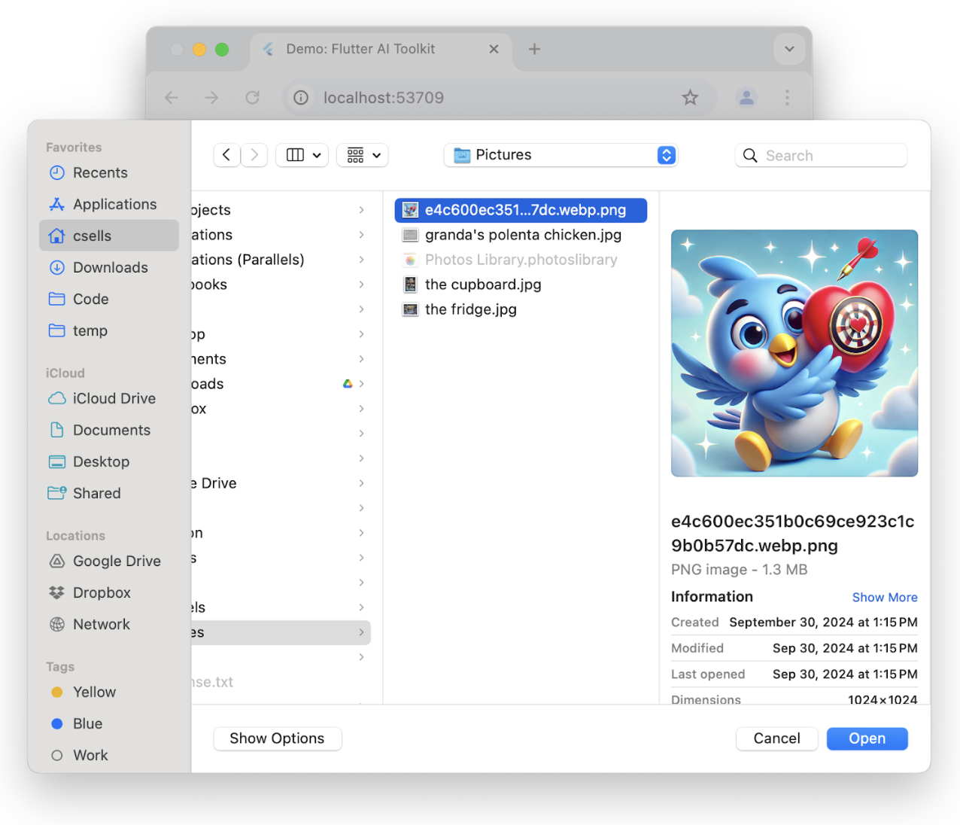The height and width of the screenshot is (825, 960).
Task: Click the back navigation arrow in file dialog
Action: tap(226, 155)
